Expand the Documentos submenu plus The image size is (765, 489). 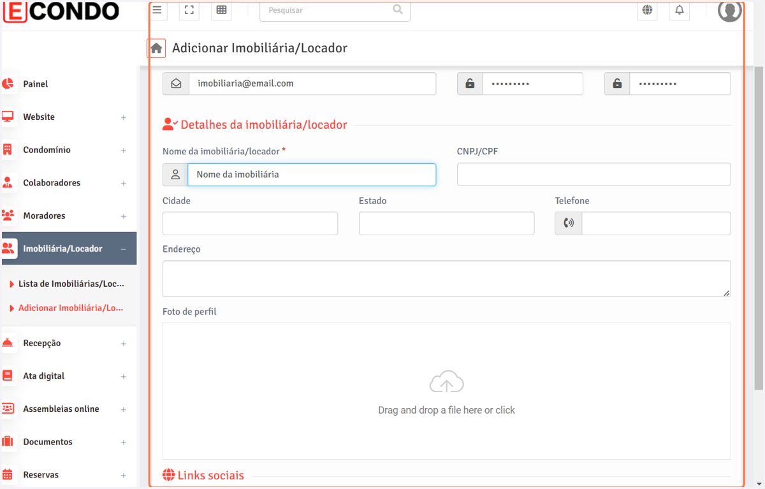click(124, 442)
